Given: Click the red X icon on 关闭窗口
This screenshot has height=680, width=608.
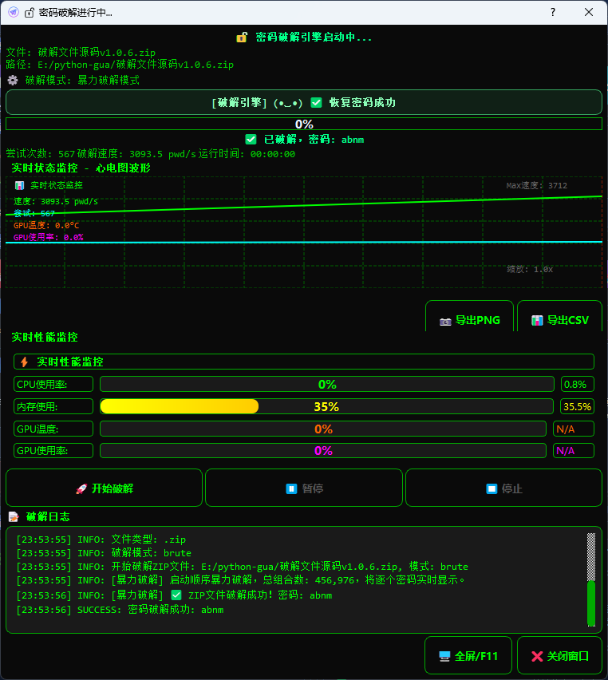Looking at the screenshot, I should [537, 657].
